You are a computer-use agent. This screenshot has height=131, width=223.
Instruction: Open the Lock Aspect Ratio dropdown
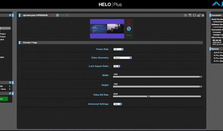(x=117, y=66)
